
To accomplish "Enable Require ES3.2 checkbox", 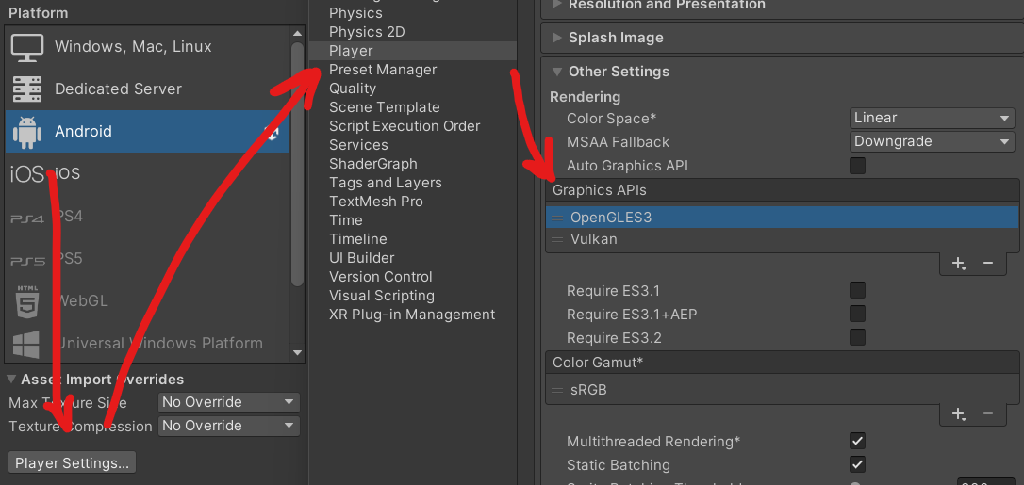I will pos(857,338).
